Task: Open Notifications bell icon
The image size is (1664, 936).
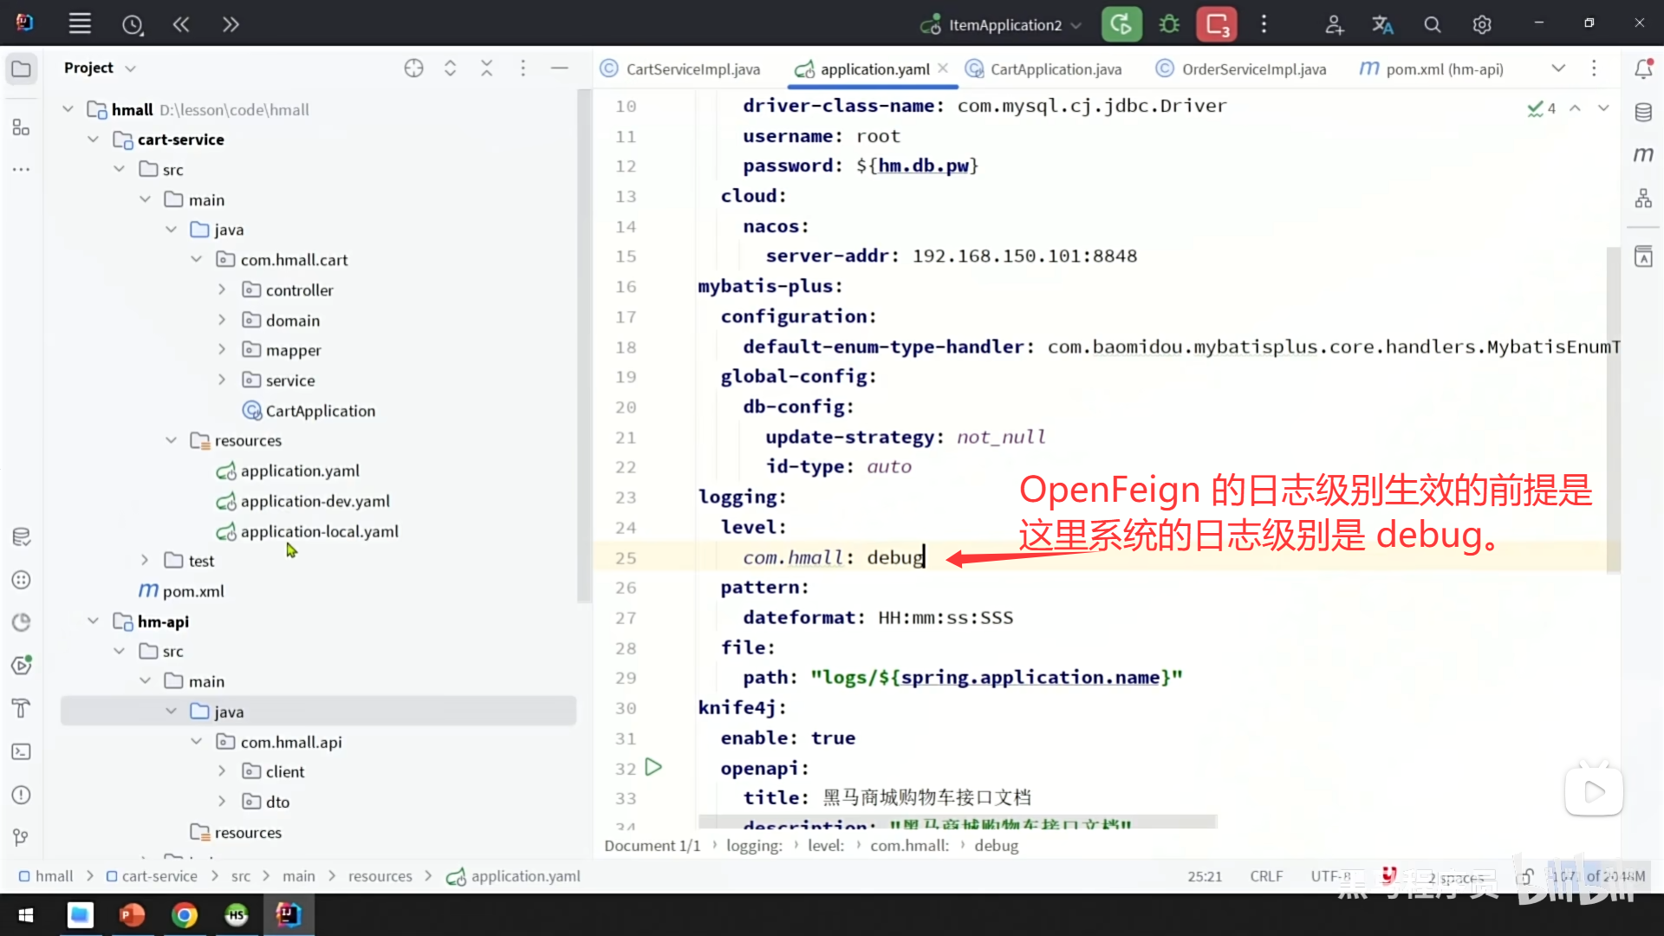Action: click(1643, 68)
